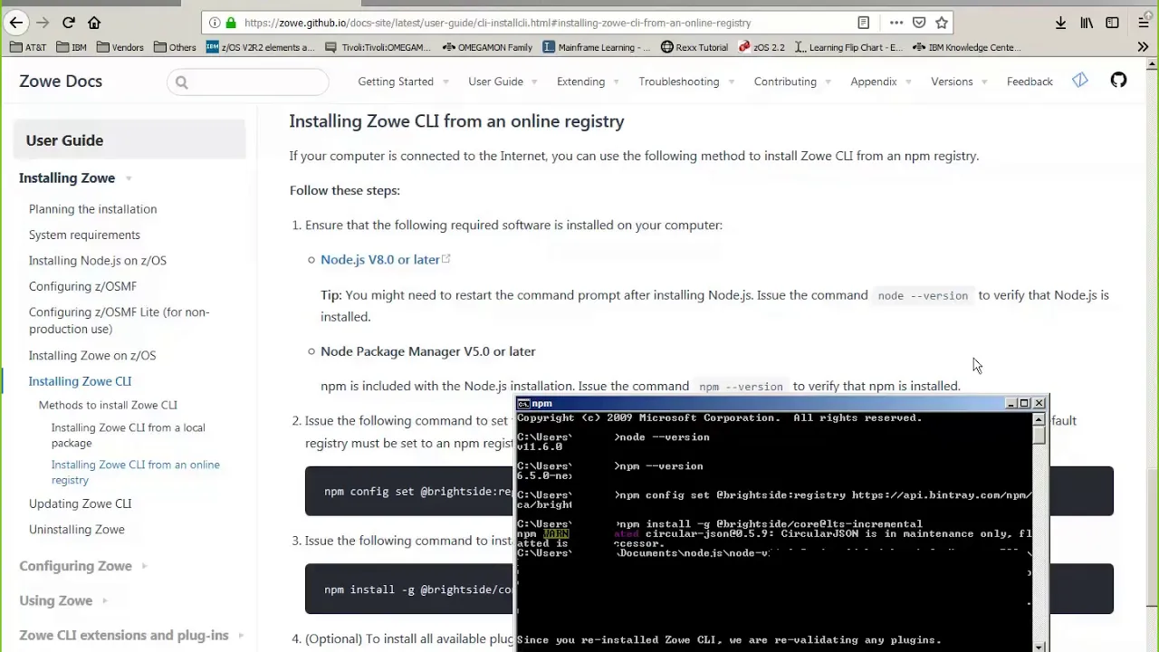Open Updating Zowe CLI page
This screenshot has width=1159, height=652.
pos(80,503)
